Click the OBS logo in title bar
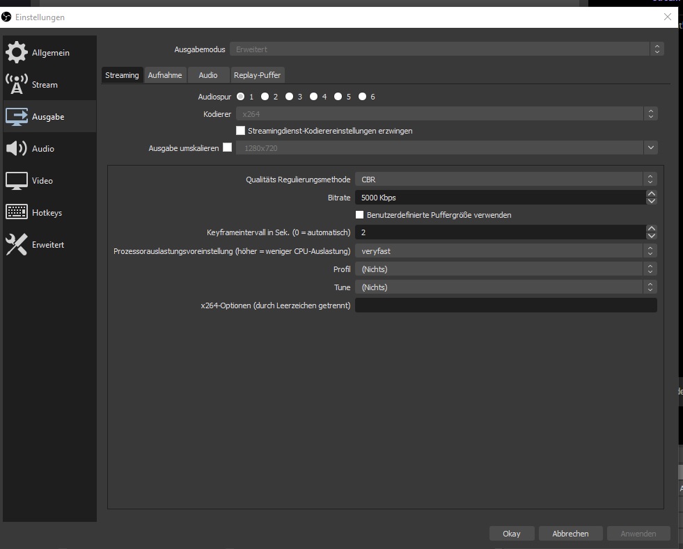This screenshot has height=549, width=683. (x=7, y=17)
